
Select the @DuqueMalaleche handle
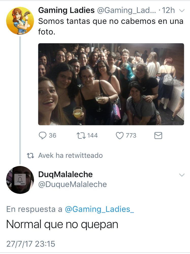coord(73,184)
